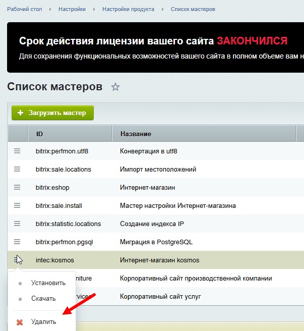304x331 pixels.
Task: Choose Установить in the context menu
Action: coord(48,283)
